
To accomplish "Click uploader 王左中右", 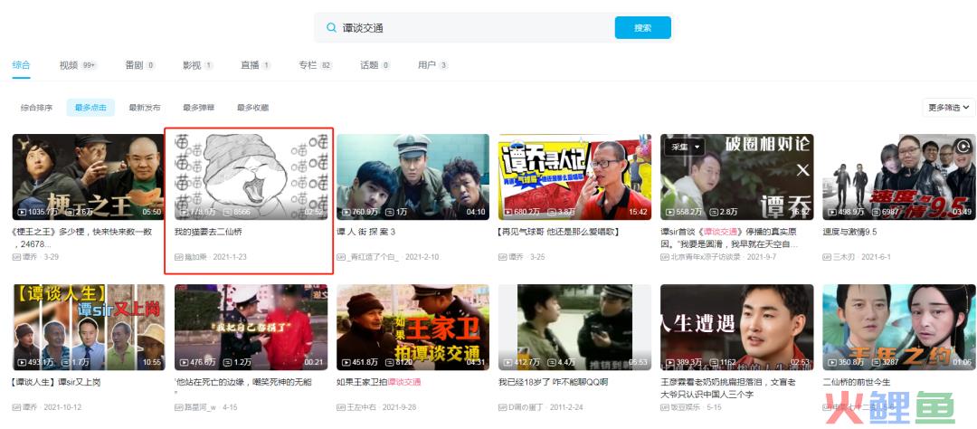I will 361,407.
